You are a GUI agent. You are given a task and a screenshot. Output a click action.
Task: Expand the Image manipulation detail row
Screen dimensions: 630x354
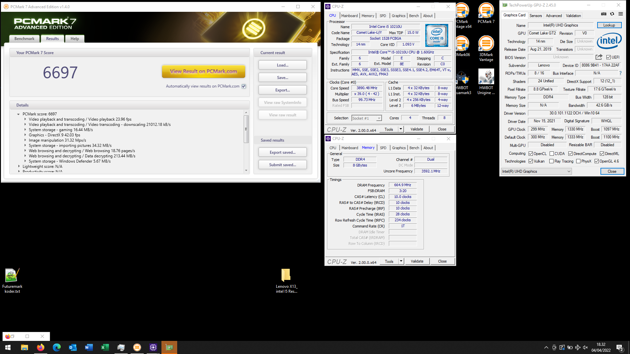click(25, 140)
